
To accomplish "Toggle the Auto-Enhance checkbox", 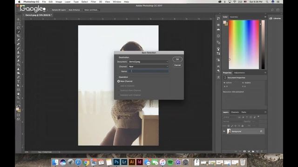I will [x=68, y=10].
